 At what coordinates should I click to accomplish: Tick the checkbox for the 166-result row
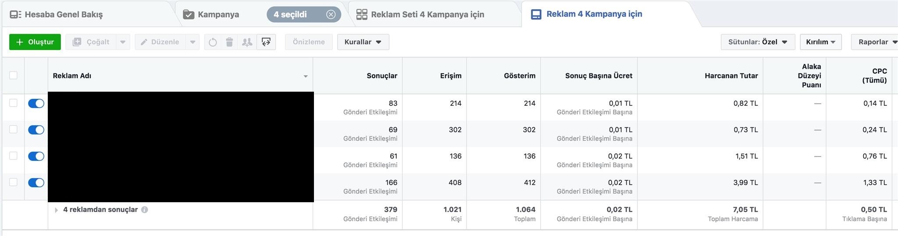pos(14,182)
